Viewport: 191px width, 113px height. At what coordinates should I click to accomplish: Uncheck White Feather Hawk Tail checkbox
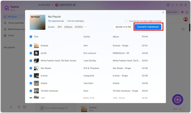click(x=31, y=61)
